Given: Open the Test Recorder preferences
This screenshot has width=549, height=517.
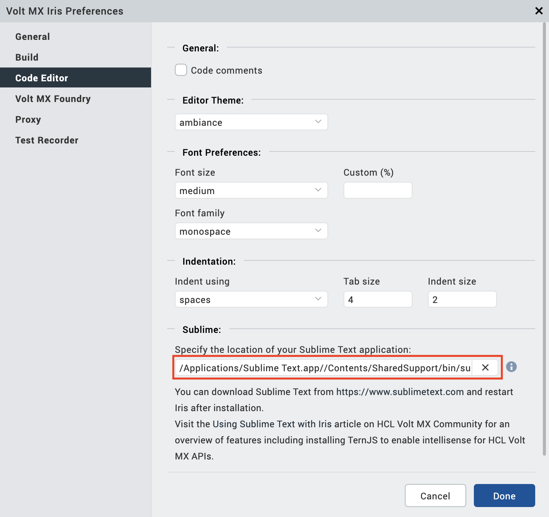Looking at the screenshot, I should pyautogui.click(x=47, y=140).
